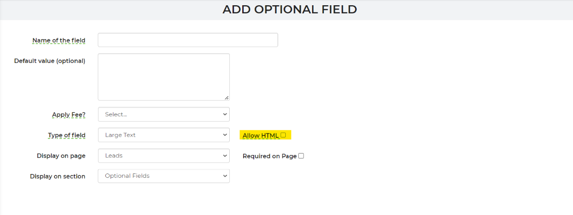573x215 pixels.
Task: Expand the Display on section dropdown
Action: (x=164, y=176)
